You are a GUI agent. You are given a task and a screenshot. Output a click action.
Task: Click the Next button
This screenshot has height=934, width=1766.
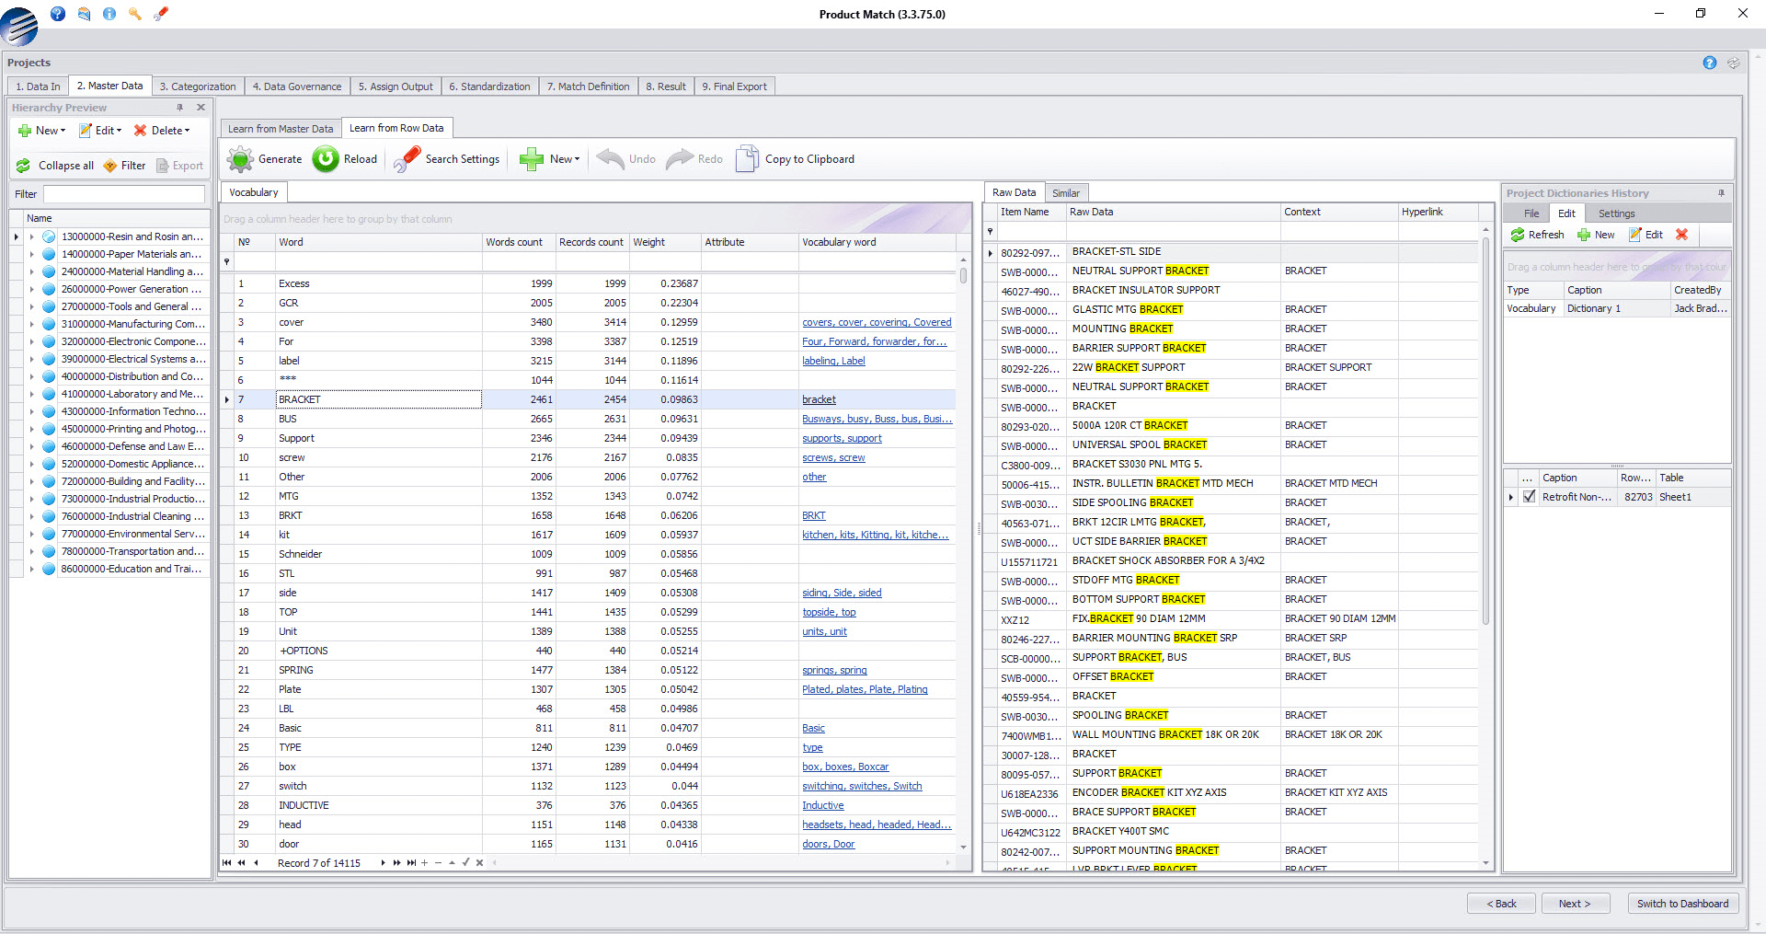[1575, 903]
